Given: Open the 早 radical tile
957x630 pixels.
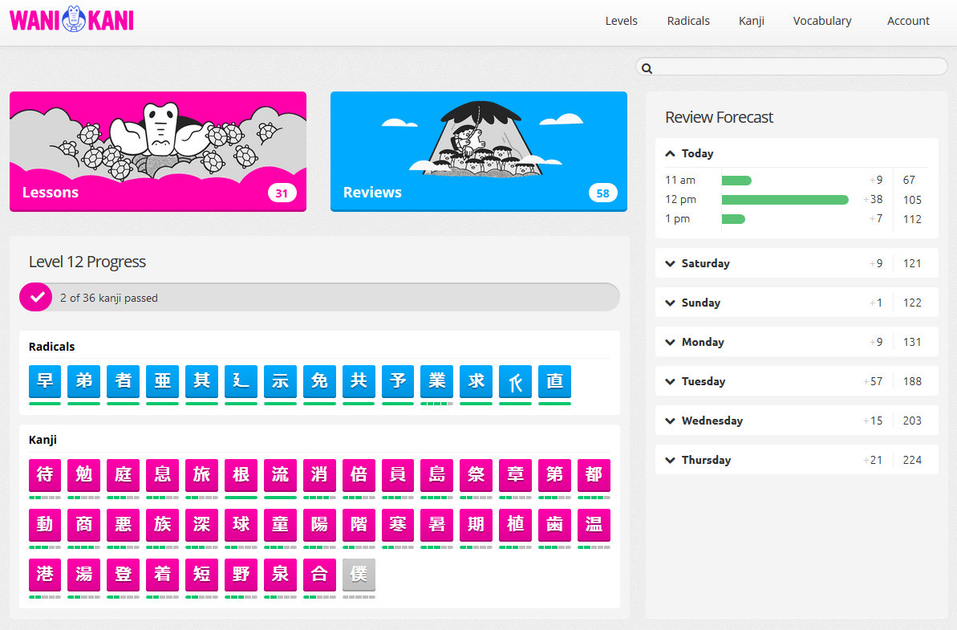Looking at the screenshot, I should [x=45, y=381].
